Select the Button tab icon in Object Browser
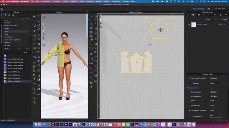Screen dimensions: 229x128 [x=199, y=15]
